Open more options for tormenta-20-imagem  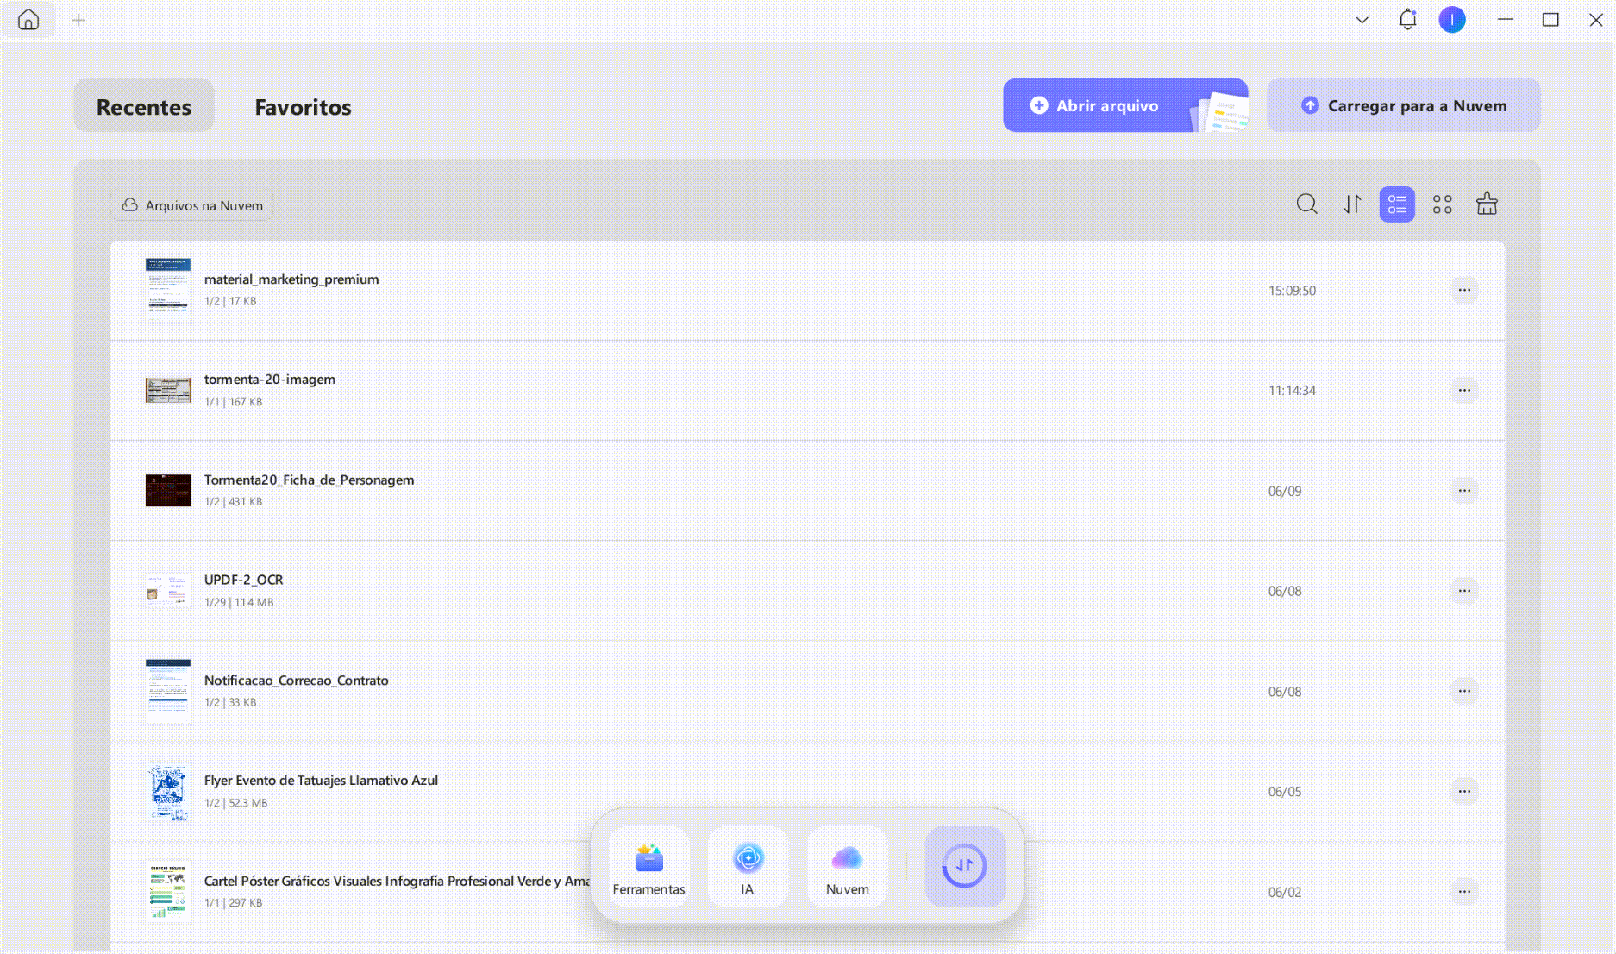pyautogui.click(x=1464, y=390)
